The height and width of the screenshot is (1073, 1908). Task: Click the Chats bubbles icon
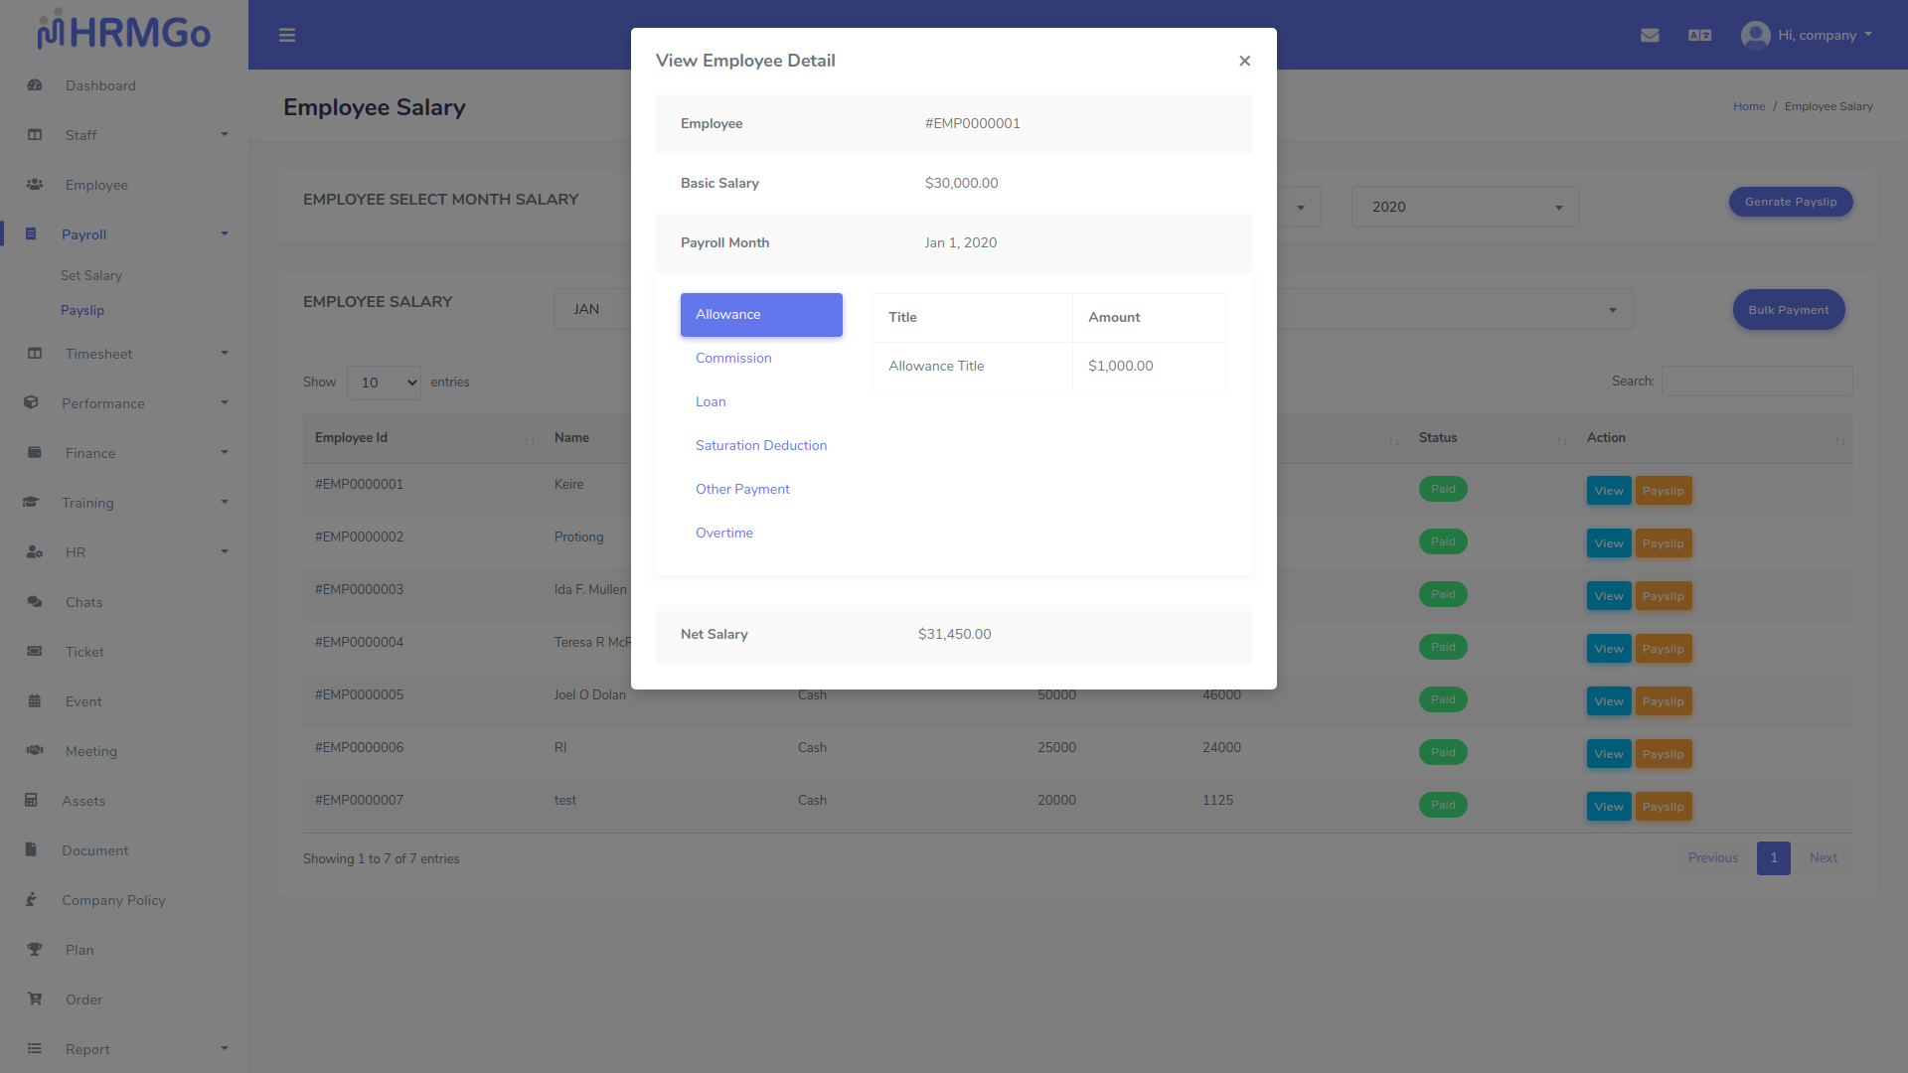click(35, 602)
